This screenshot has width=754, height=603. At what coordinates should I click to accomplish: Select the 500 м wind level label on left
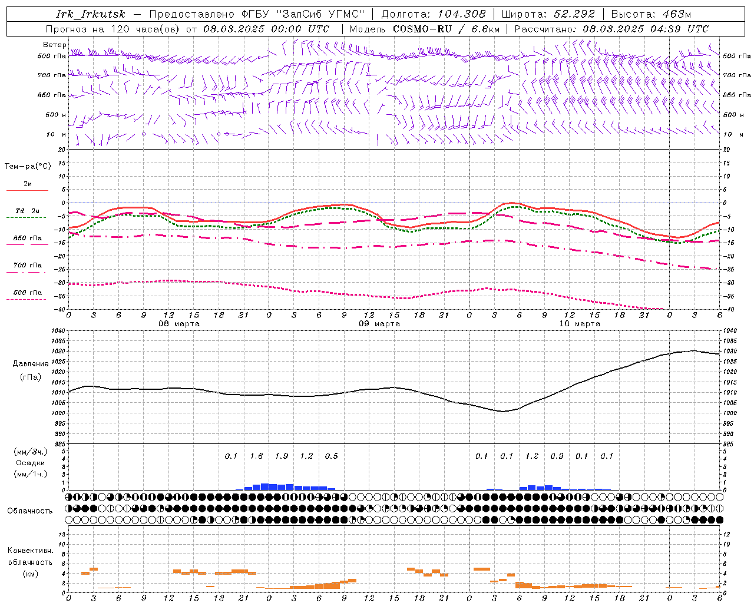(x=56, y=115)
